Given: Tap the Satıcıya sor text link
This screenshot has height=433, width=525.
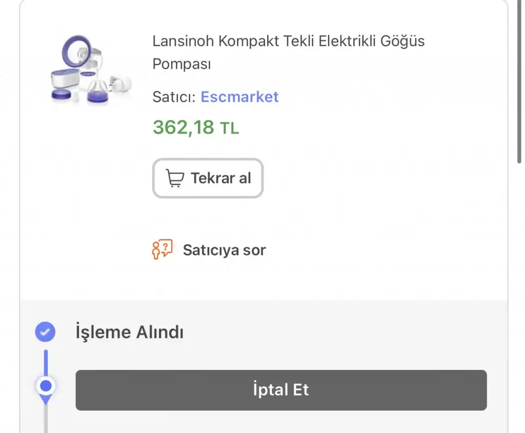Looking at the screenshot, I should click(224, 250).
